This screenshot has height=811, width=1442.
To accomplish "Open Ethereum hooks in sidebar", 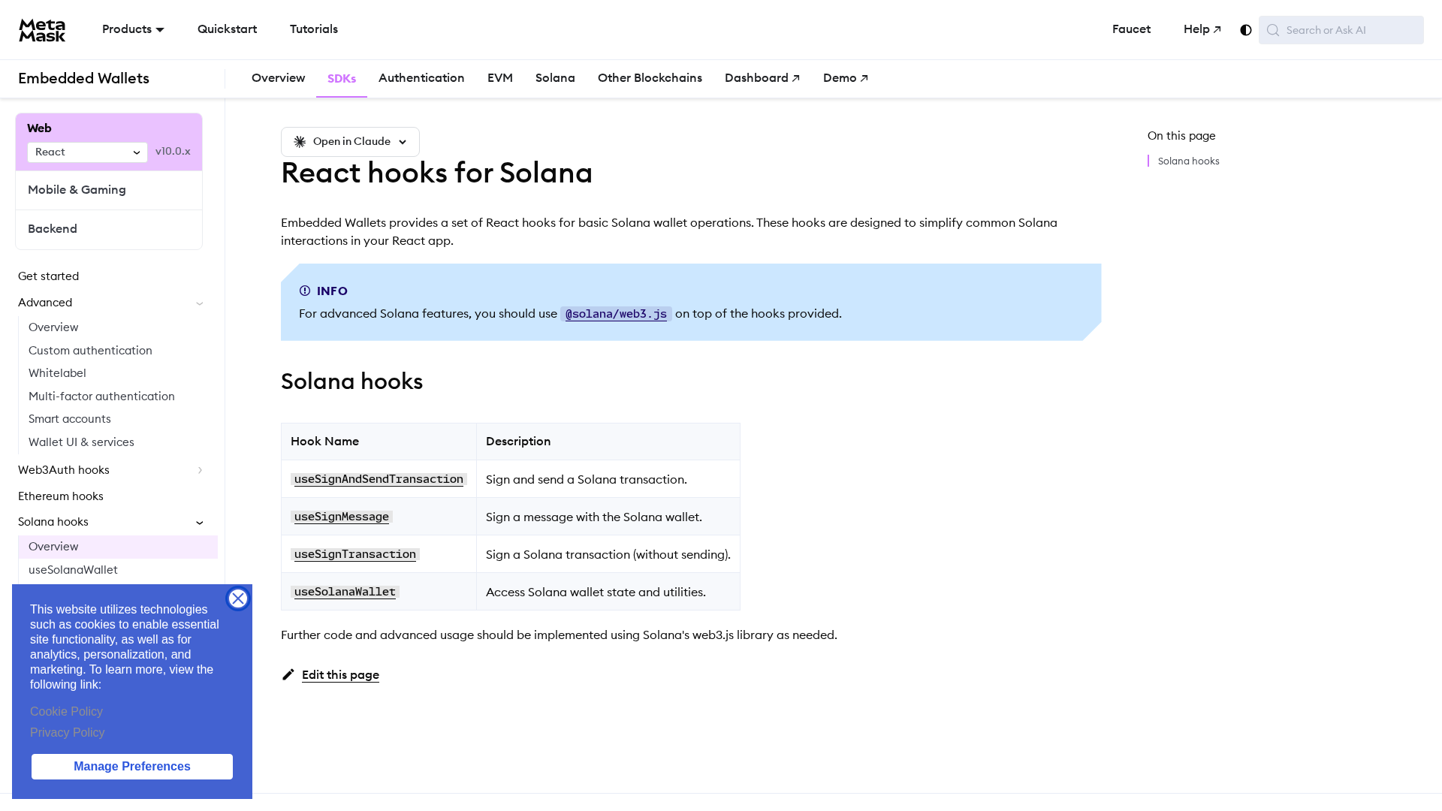I will point(61,496).
